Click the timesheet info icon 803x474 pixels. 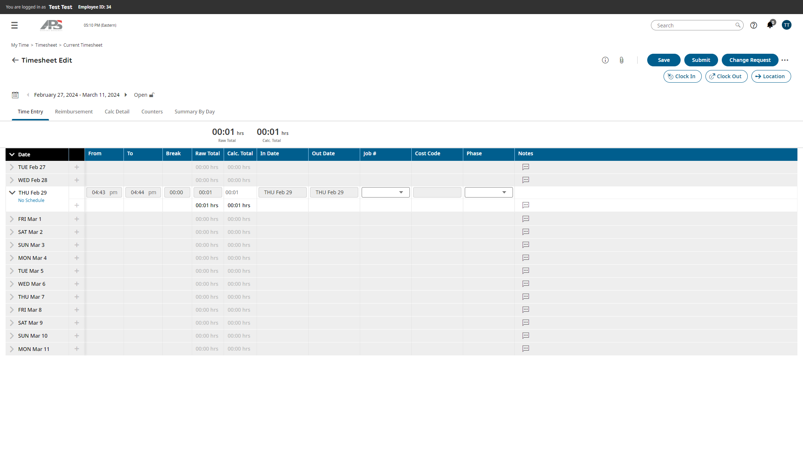click(605, 60)
